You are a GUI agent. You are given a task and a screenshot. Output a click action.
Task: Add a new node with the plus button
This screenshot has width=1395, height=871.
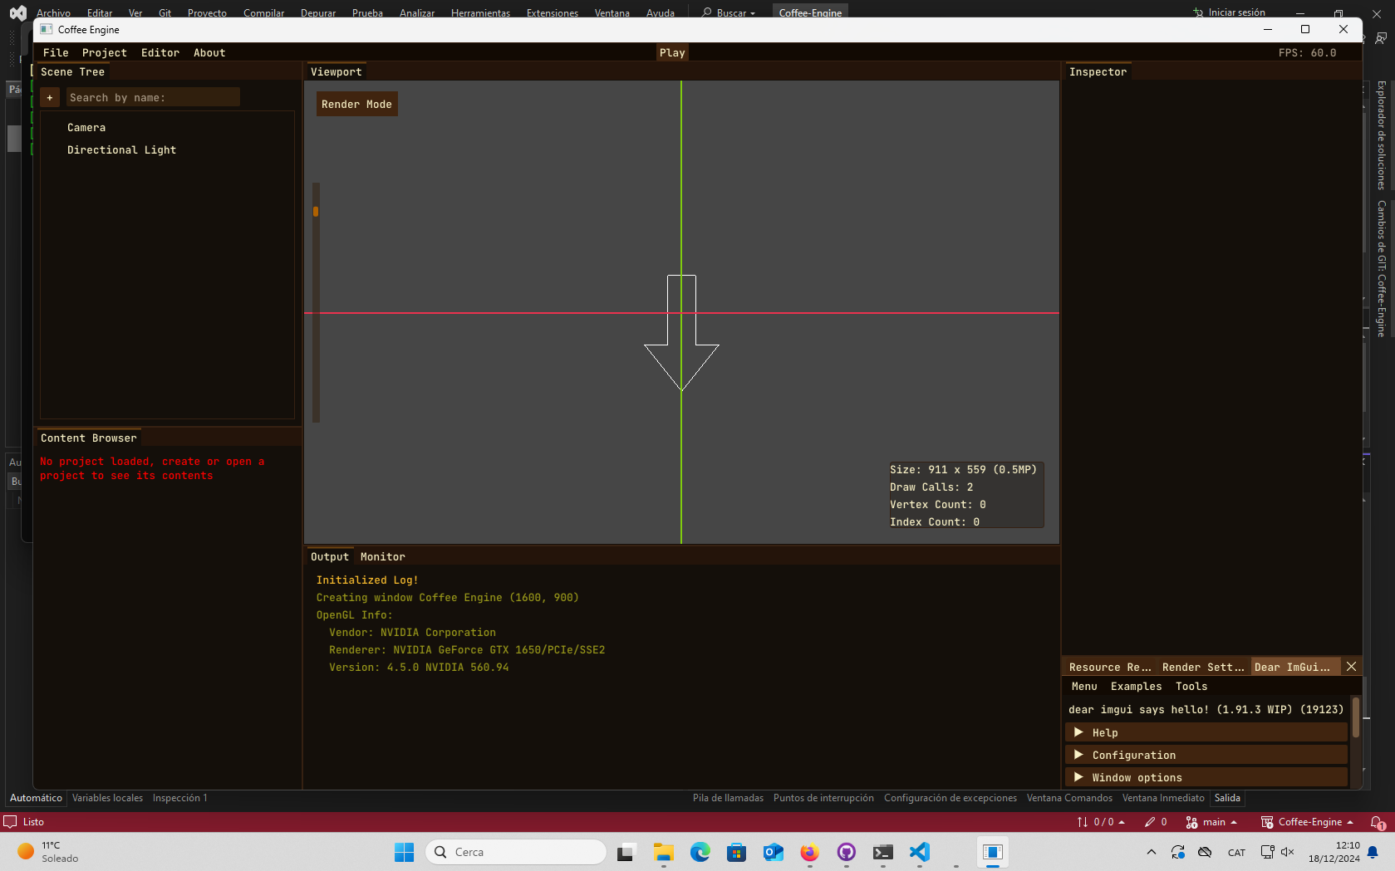point(50,98)
